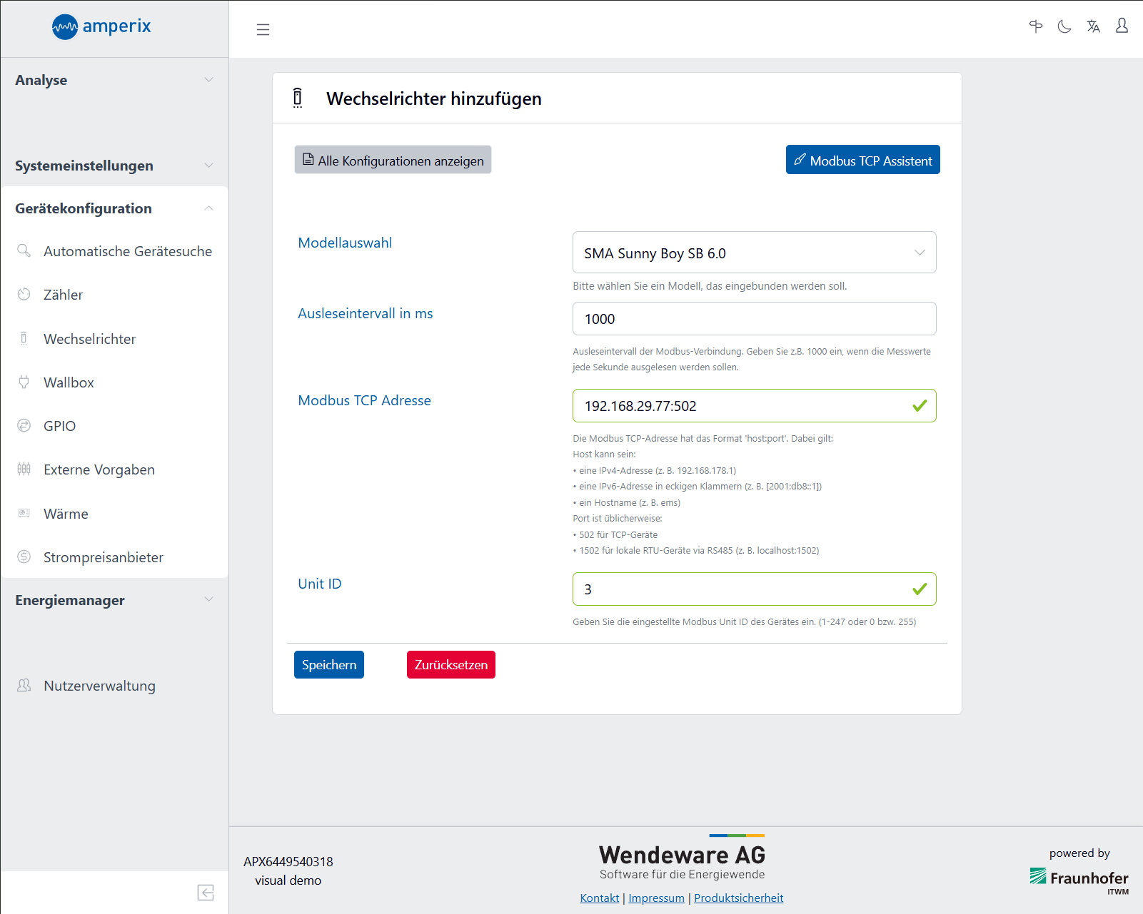This screenshot has height=914, width=1143.
Task: Select Wallbox in the sidebar
Action: tap(69, 382)
